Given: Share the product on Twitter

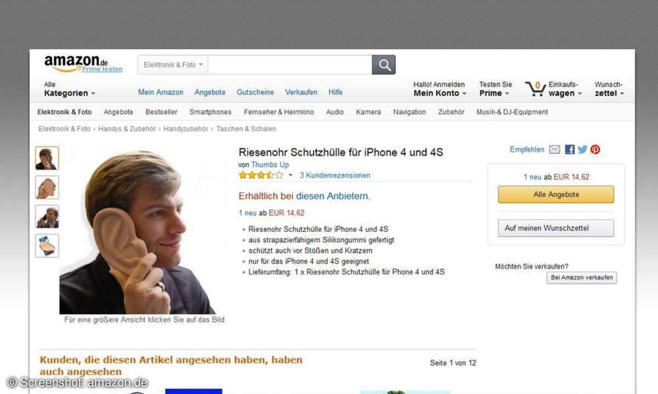Looking at the screenshot, I should pos(582,149).
